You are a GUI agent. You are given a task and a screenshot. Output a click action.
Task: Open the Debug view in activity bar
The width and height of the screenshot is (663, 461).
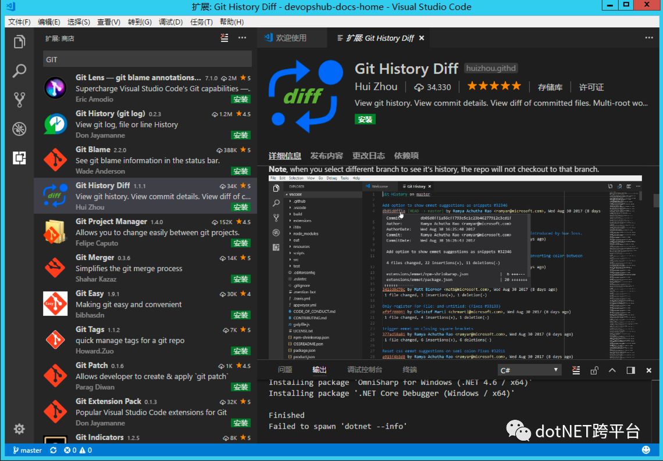pyautogui.click(x=19, y=129)
